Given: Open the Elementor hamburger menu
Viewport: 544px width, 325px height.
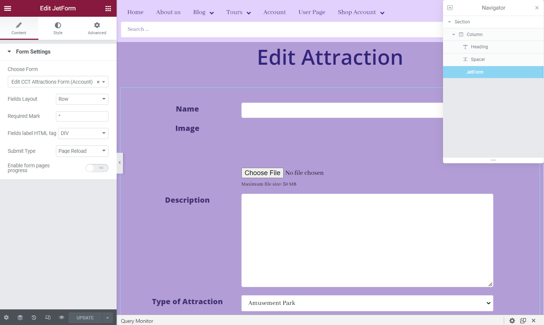Looking at the screenshot, I should 7,9.
